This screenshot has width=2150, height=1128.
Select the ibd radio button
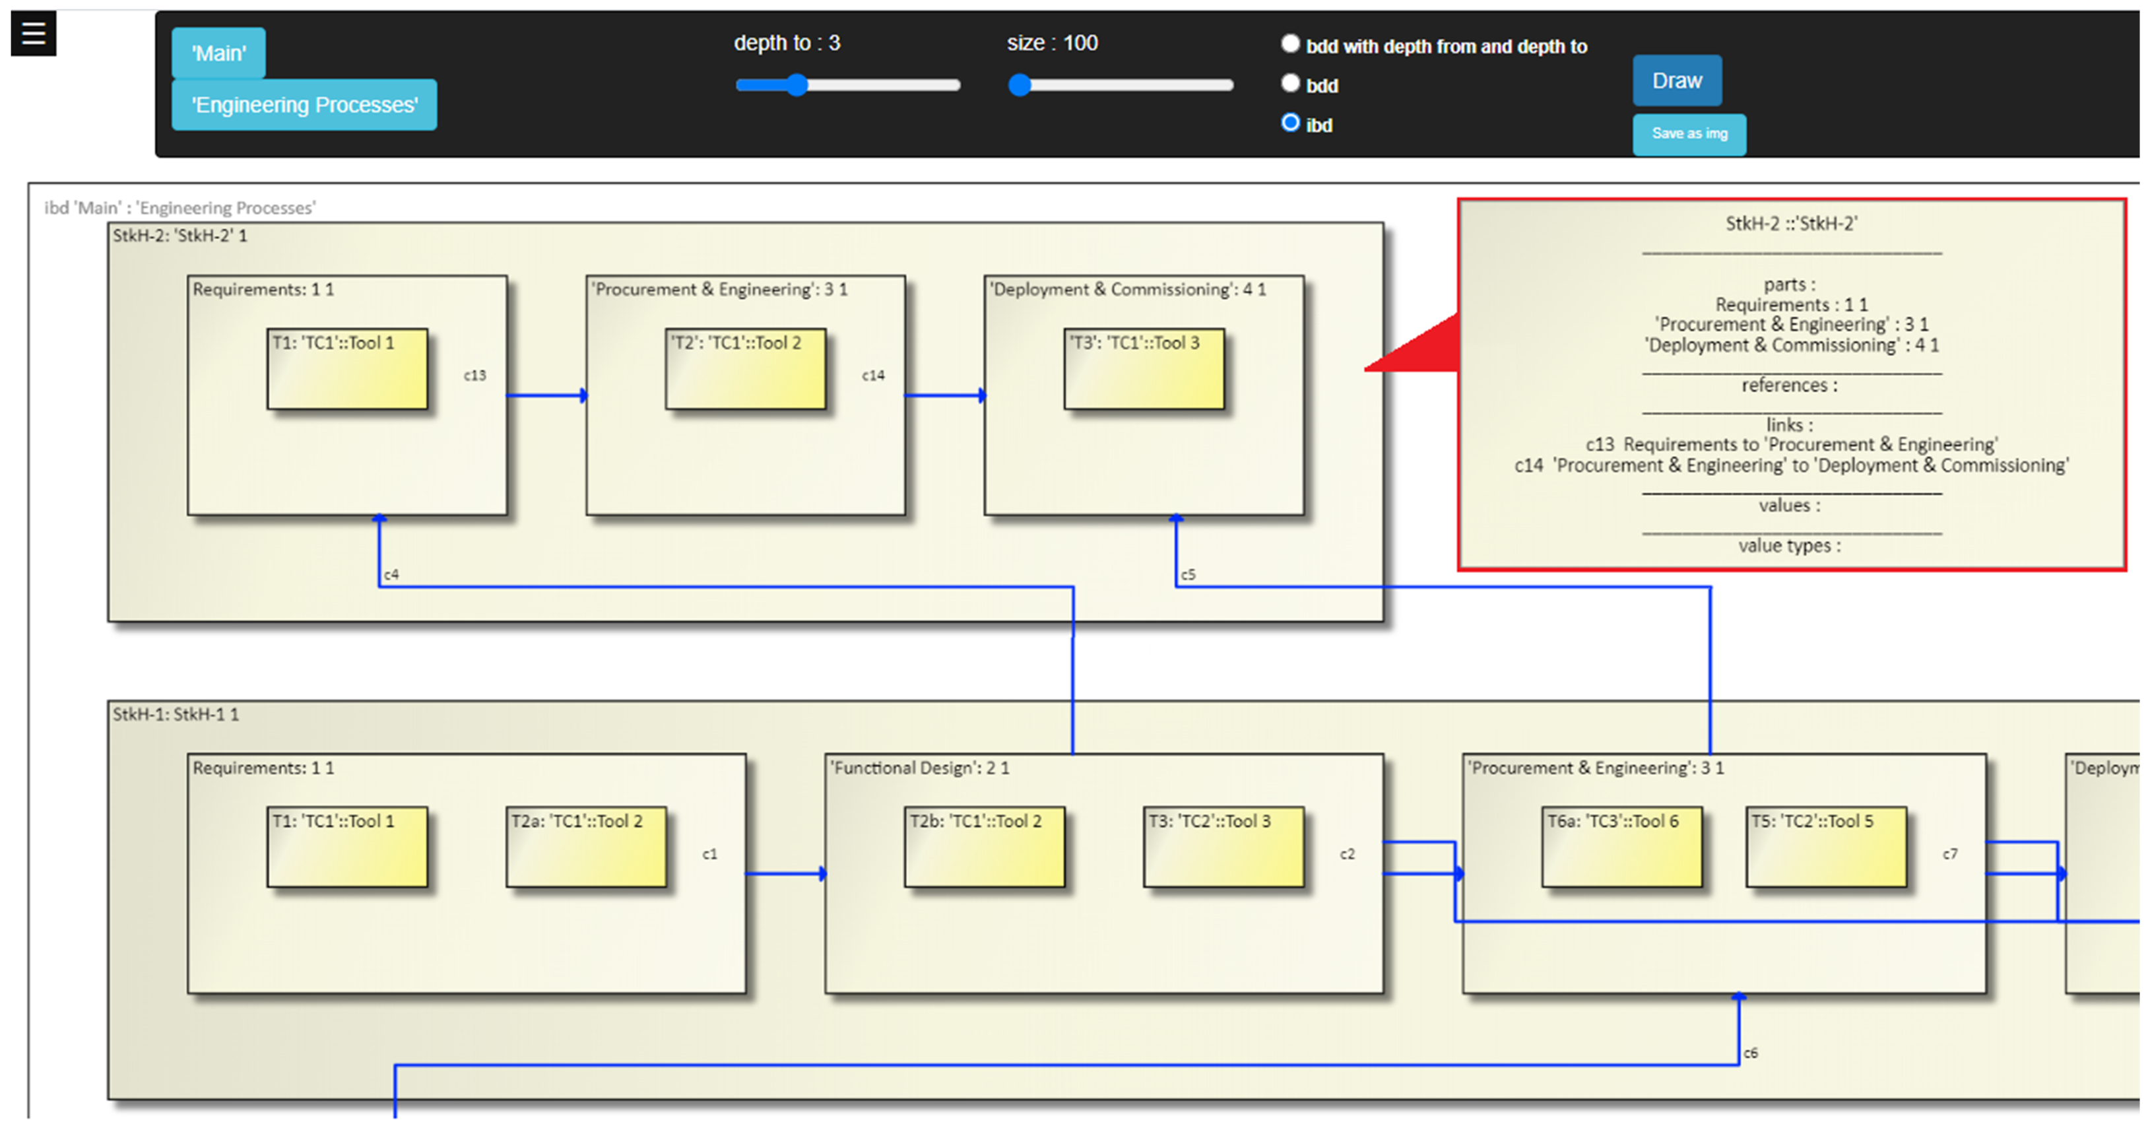(x=1290, y=123)
